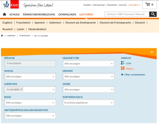Switch to Matrix view text link

pyautogui.click(x=130, y=69)
